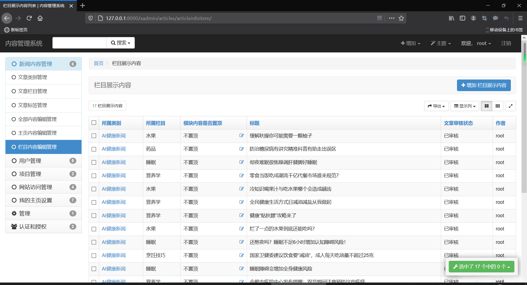Select the list layout view icon
The image size is (527, 285).
486,106
